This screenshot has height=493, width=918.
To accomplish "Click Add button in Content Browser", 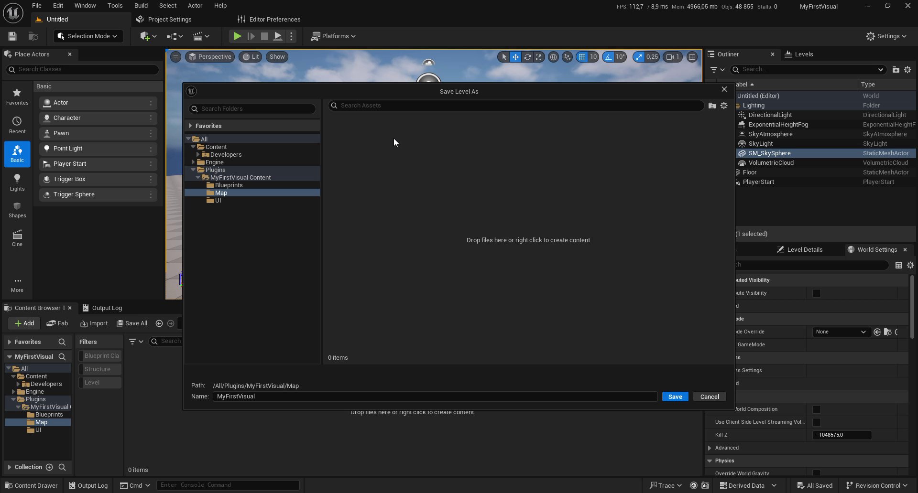I will (24, 323).
